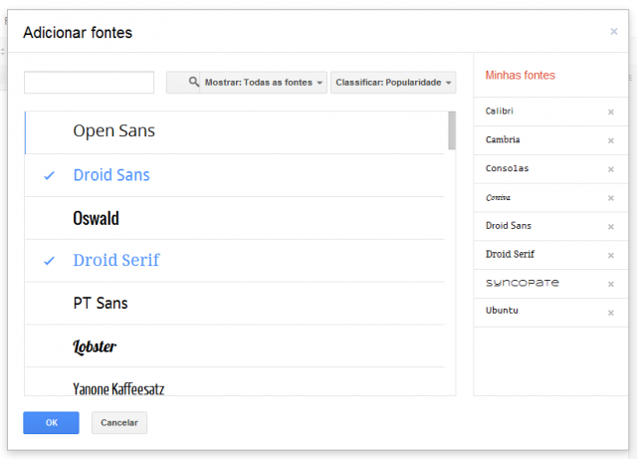Click the blue OK button
The image size is (637, 459).
(51, 423)
